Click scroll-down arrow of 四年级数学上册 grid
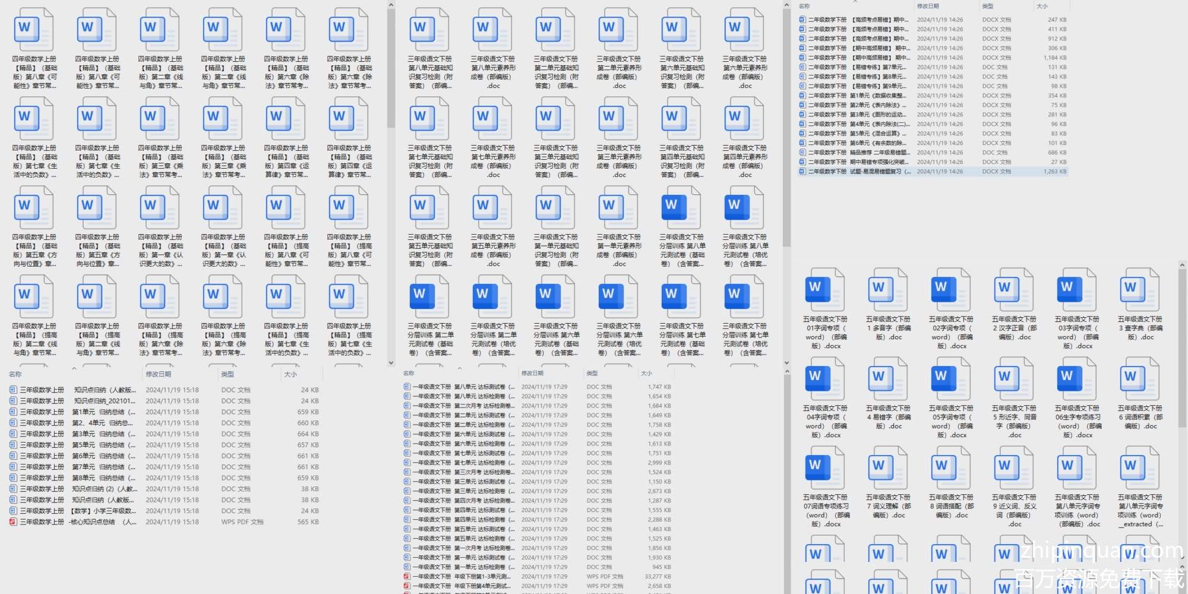 [x=391, y=362]
